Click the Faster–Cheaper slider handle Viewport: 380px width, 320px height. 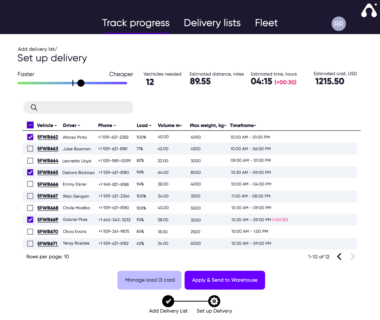pyautogui.click(x=81, y=83)
